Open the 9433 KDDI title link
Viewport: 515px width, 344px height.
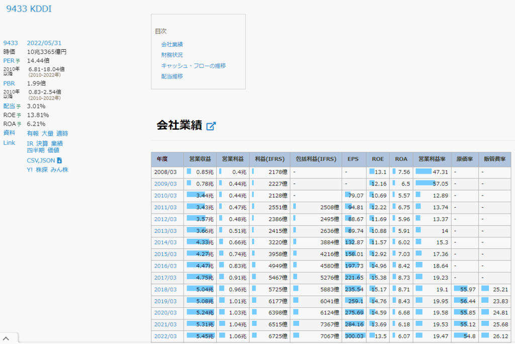pos(29,9)
